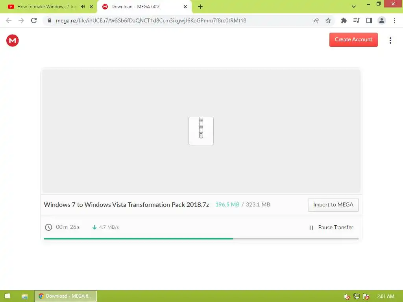
Task: Pause the transfer
Action: 331,227
